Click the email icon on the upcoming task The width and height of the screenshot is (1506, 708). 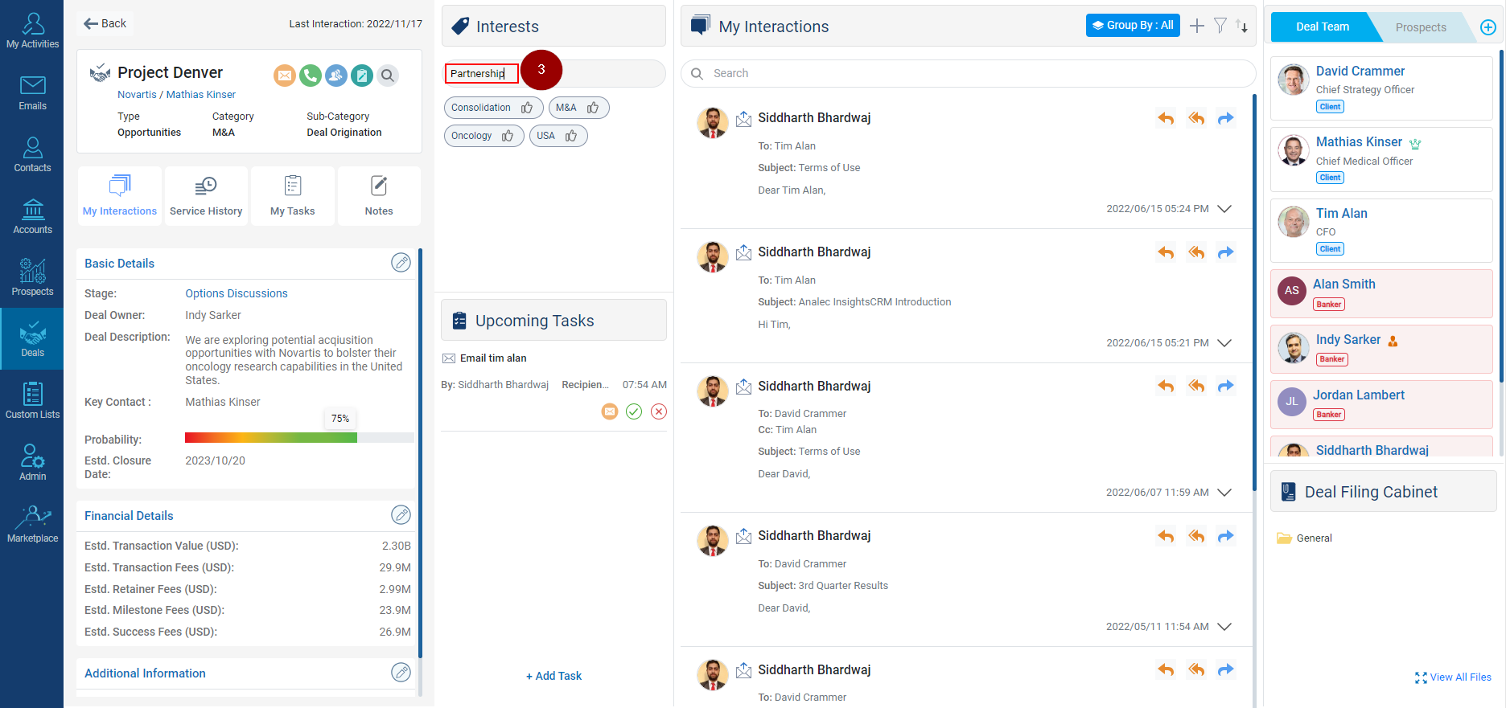[610, 411]
